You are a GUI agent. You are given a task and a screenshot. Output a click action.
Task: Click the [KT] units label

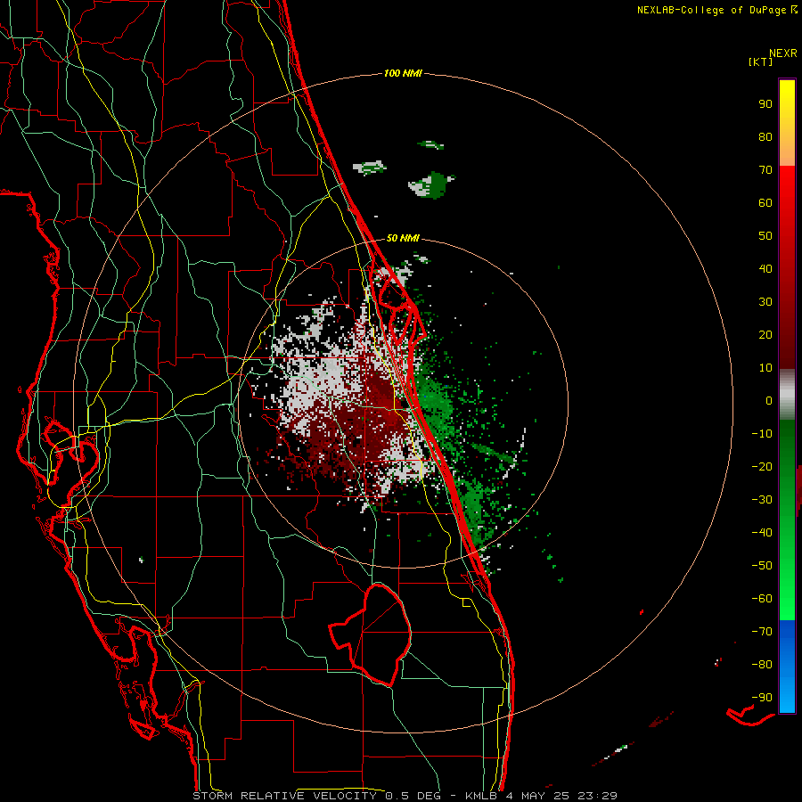pos(761,61)
